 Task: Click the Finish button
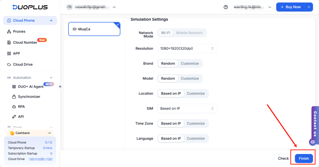click(x=304, y=158)
